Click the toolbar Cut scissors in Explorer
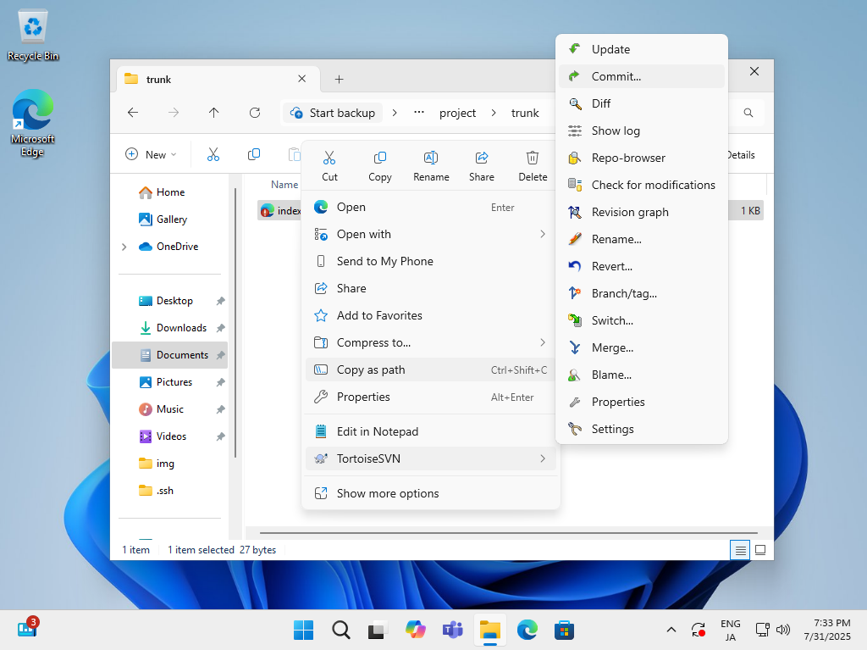Viewport: 867px width, 650px height. pos(213,154)
